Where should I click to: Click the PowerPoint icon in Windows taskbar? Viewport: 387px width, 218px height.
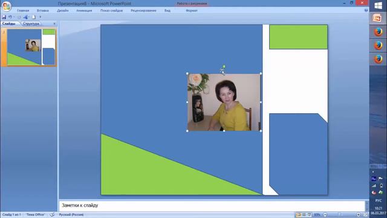(377, 19)
